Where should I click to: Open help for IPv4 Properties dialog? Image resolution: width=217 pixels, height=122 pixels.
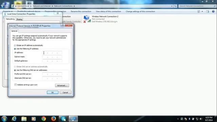click(x=63, y=25)
